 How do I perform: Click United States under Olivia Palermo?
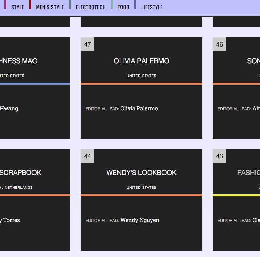tap(141, 76)
